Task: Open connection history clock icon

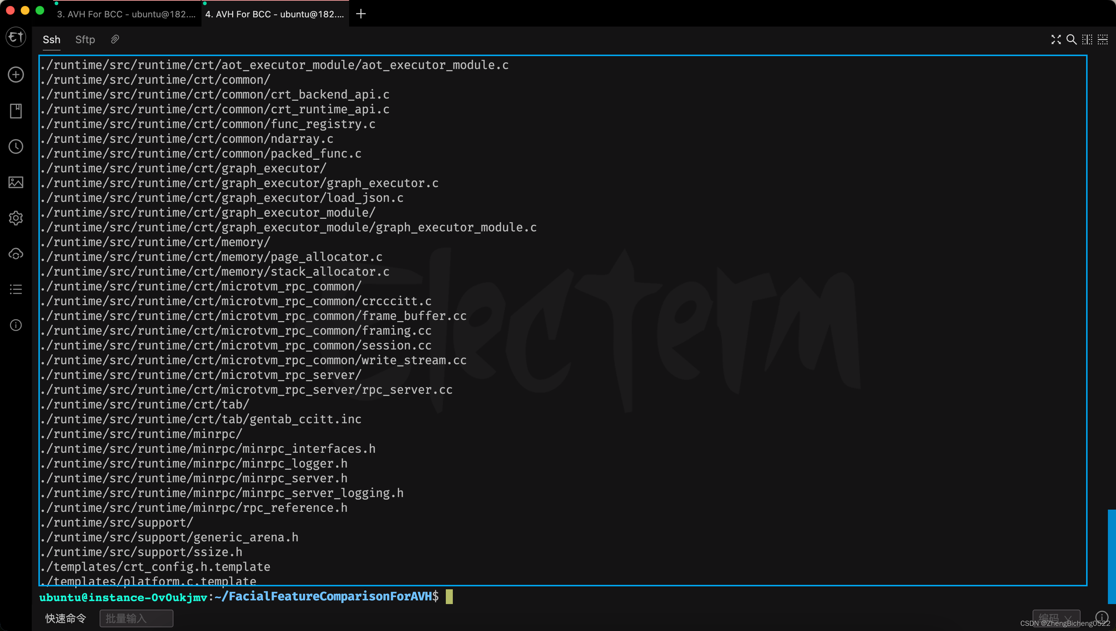Action: [x=15, y=146]
